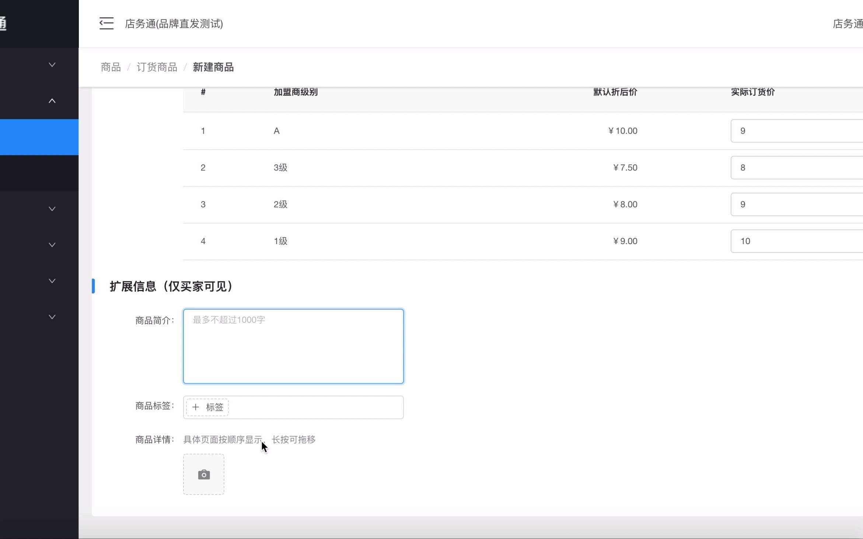Click the 默认折后价 column header
Image resolution: width=863 pixels, height=539 pixels.
click(x=615, y=92)
